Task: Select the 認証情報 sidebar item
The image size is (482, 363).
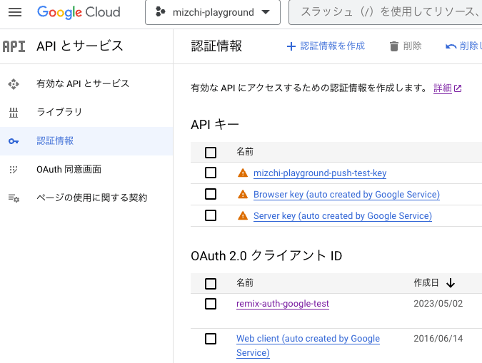Action: [86, 141]
